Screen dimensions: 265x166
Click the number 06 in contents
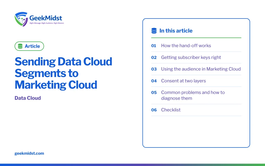pyautogui.click(x=154, y=110)
